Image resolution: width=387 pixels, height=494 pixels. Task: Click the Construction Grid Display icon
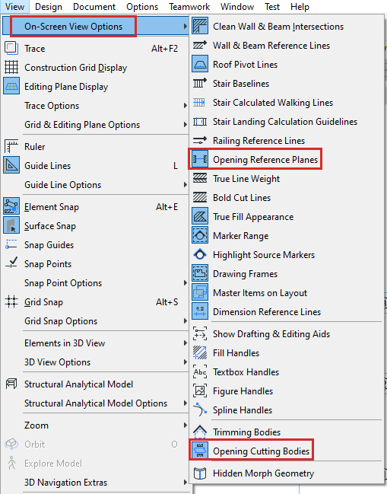pos(11,67)
